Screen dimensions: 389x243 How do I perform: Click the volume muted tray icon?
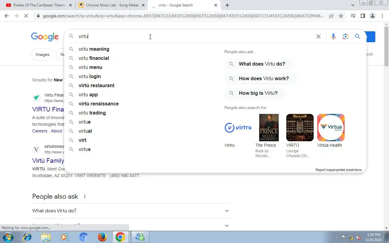[358, 237]
